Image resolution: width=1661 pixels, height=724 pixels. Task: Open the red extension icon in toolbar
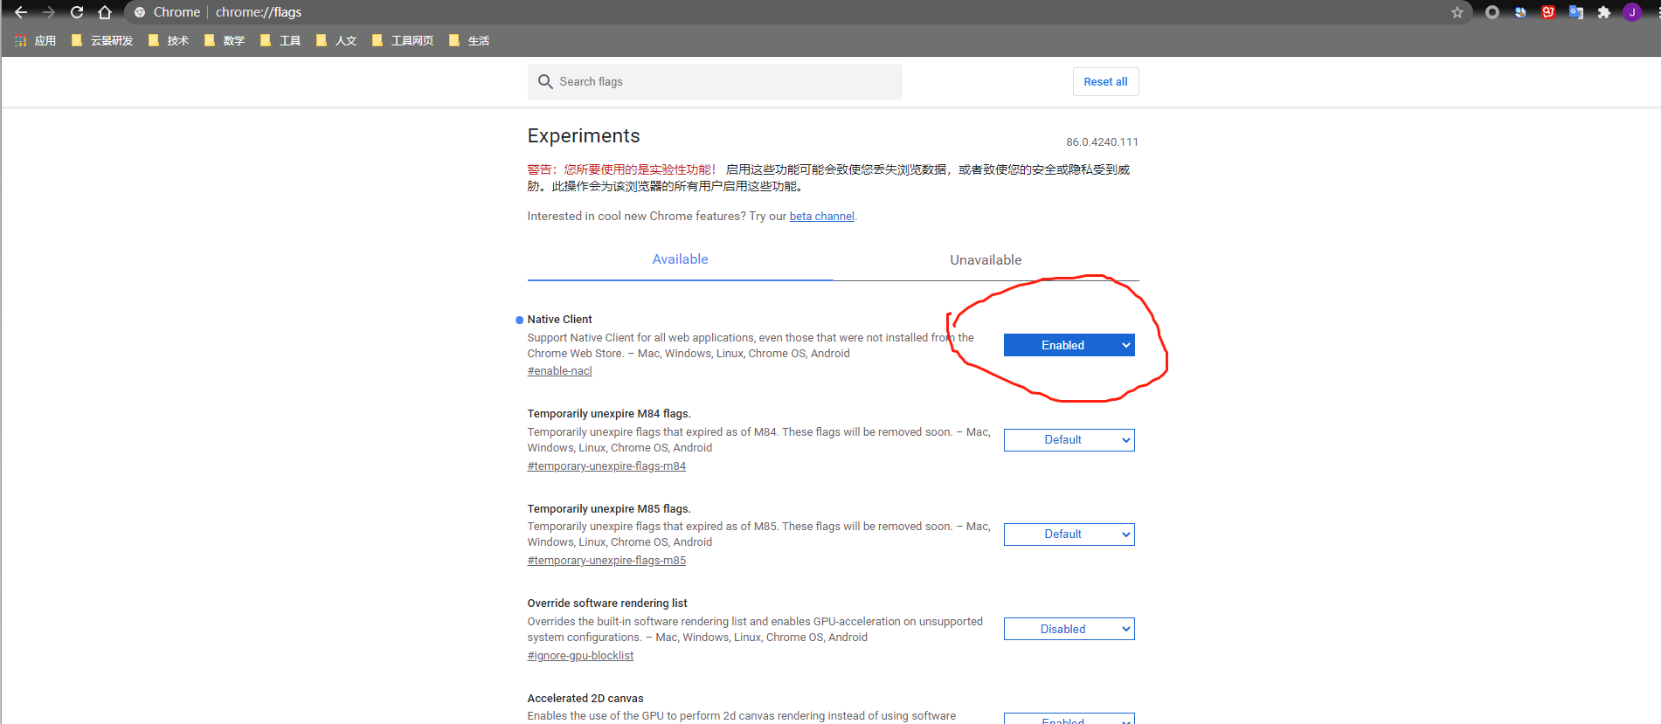(1548, 12)
